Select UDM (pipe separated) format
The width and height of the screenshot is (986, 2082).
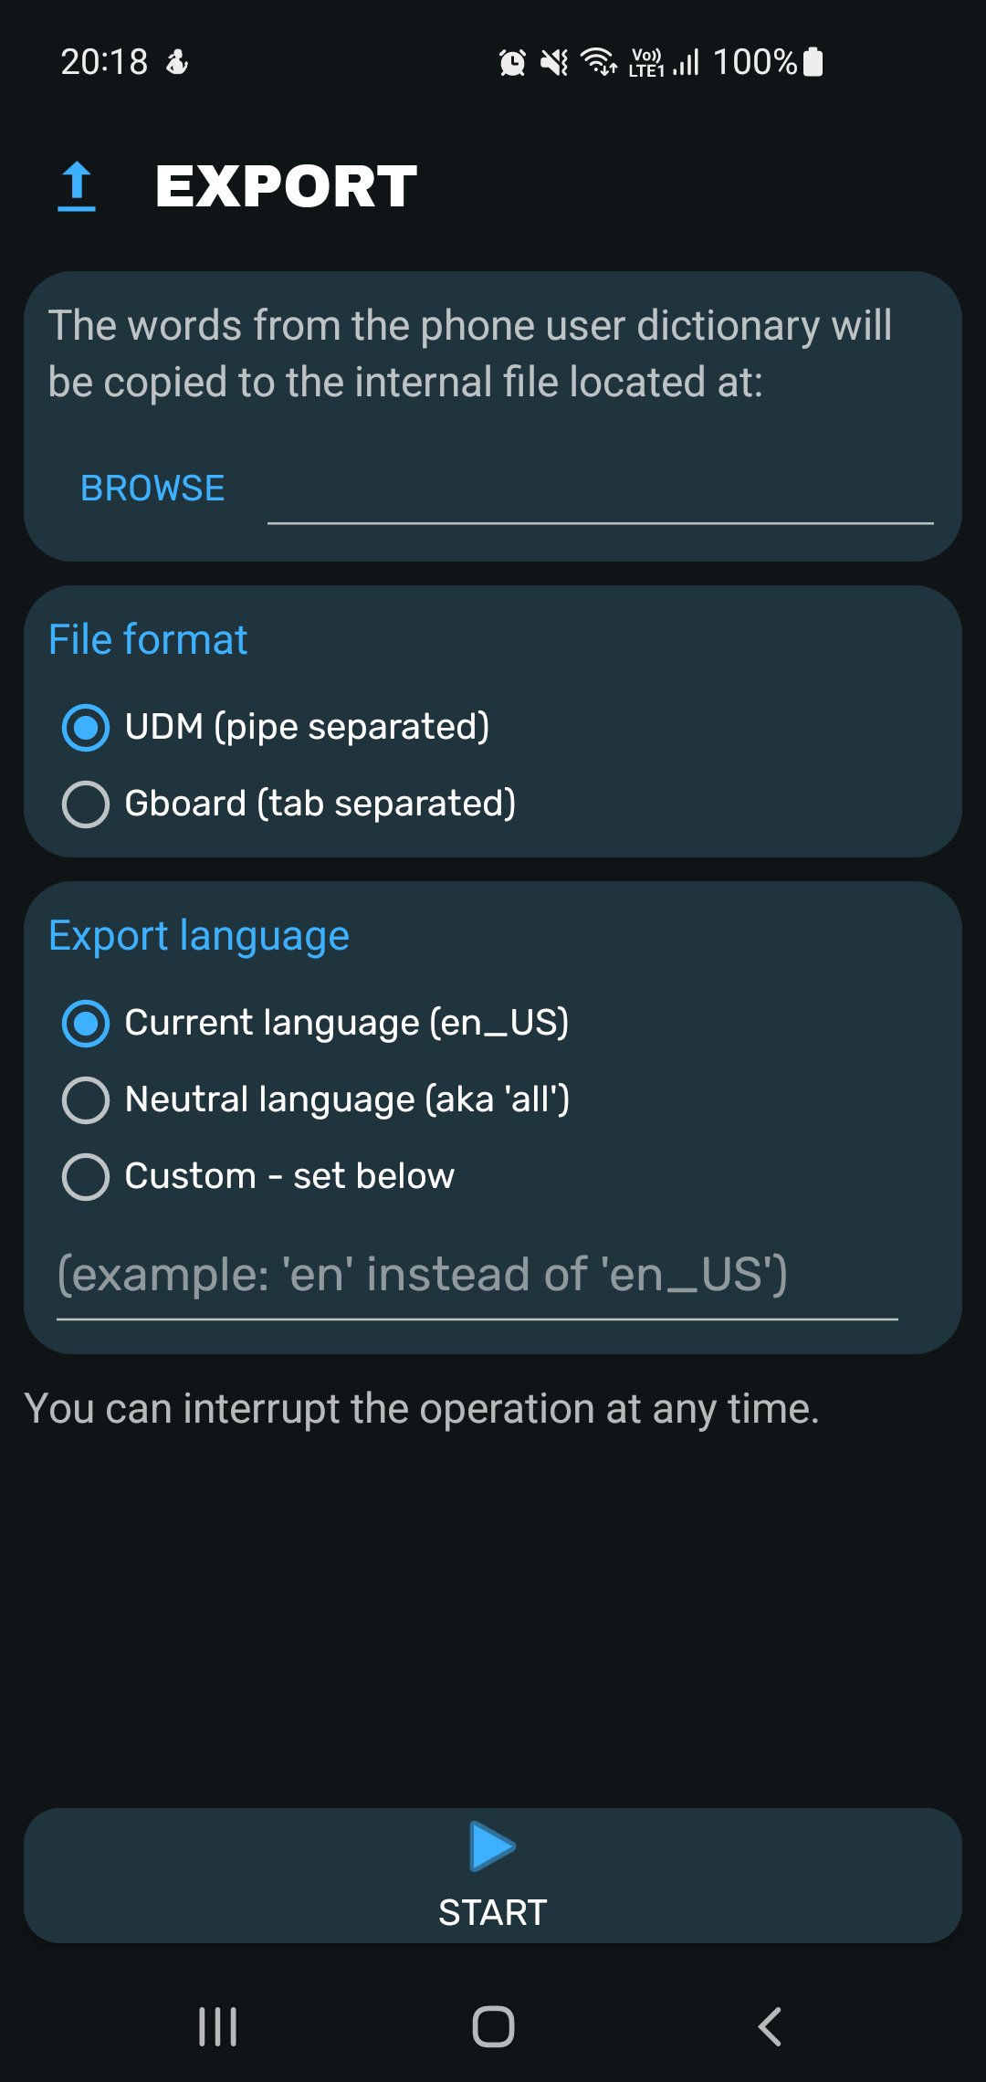pos(86,728)
